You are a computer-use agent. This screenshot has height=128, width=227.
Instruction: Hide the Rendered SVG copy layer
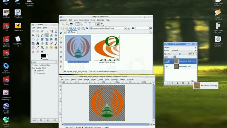click(x=167, y=61)
